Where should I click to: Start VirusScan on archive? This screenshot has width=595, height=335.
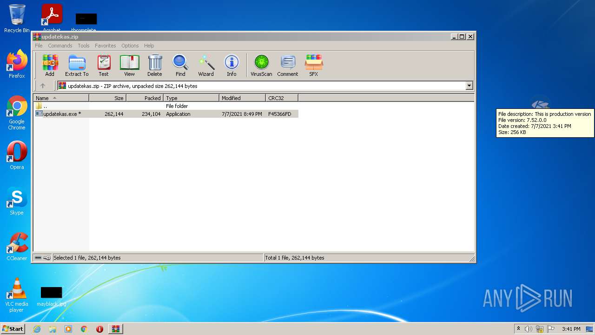point(261,65)
